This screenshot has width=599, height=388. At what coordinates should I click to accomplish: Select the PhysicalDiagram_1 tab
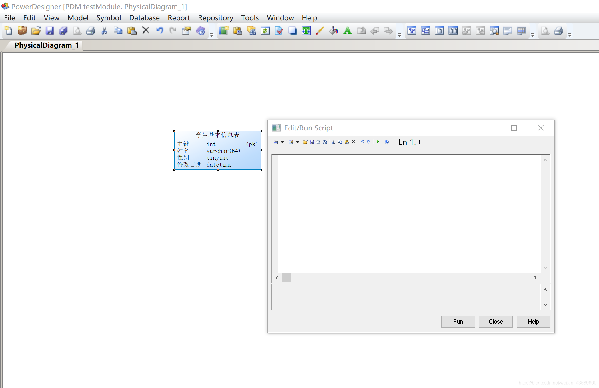click(47, 45)
